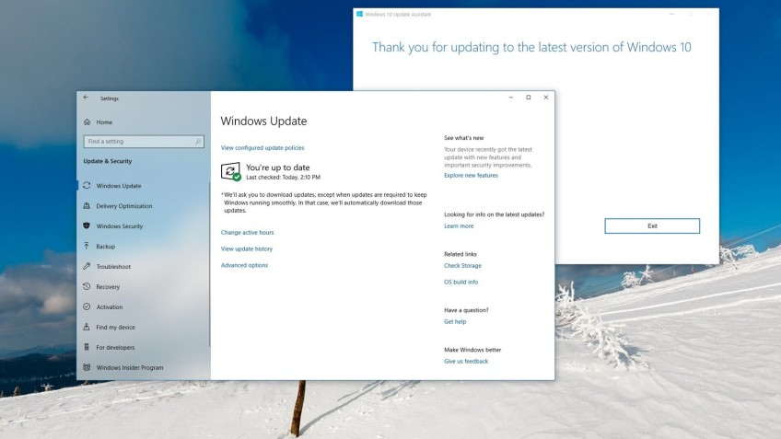Viewport: 781px width, 439px height.
Task: Open OS build info link
Action: [460, 282]
